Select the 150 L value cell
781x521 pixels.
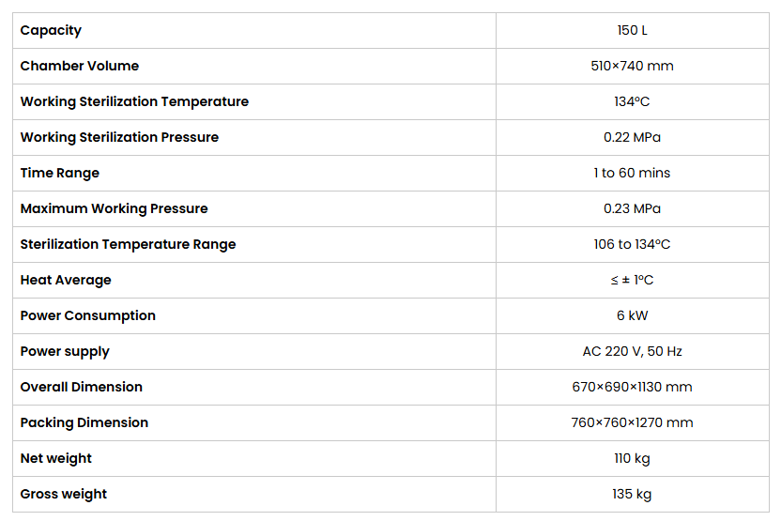click(632, 31)
